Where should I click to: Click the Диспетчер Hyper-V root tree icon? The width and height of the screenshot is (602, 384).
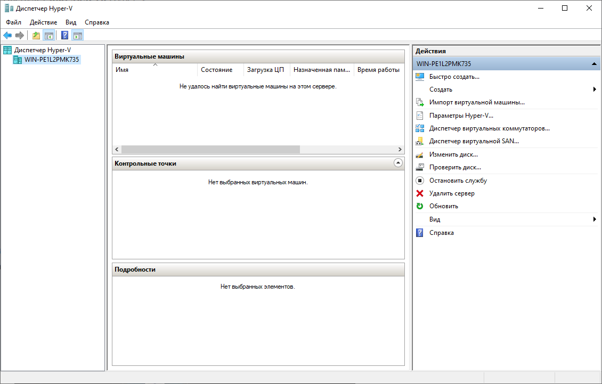(x=7, y=50)
